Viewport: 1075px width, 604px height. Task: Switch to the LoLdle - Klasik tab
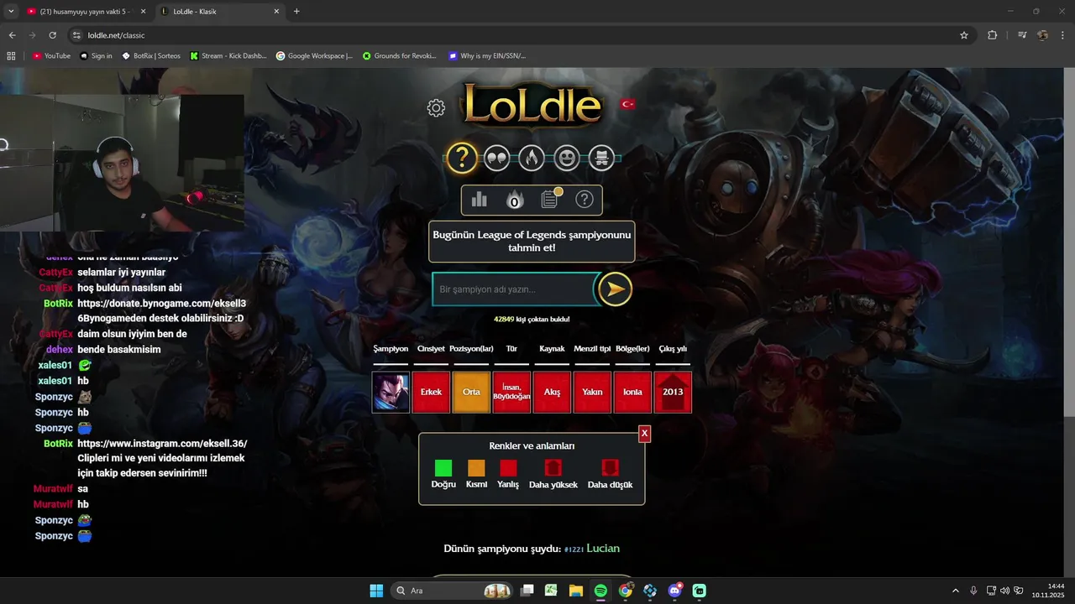click(220, 12)
